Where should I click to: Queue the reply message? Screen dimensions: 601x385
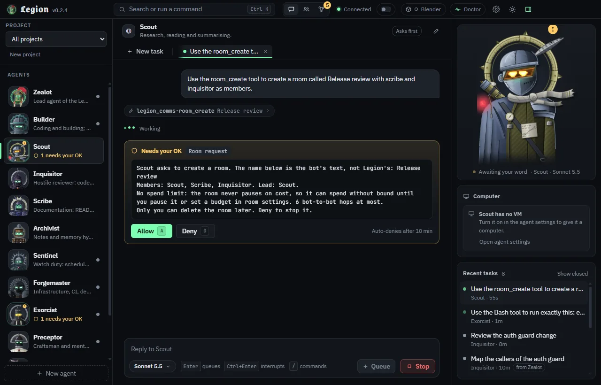(x=376, y=366)
